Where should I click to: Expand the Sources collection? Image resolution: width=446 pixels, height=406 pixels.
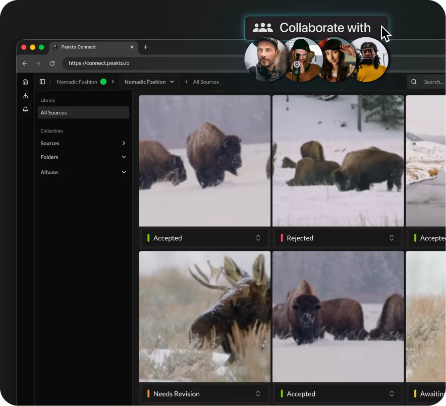[124, 144]
